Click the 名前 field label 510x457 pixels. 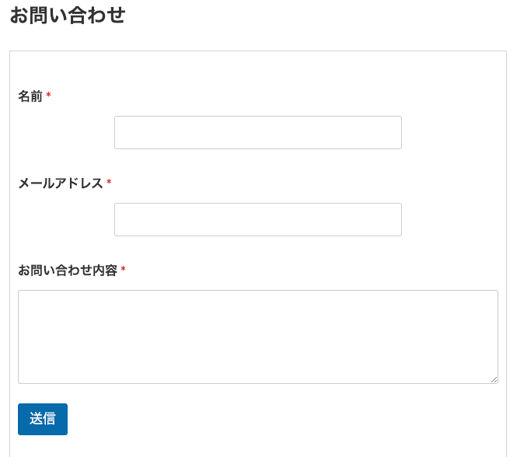point(30,96)
